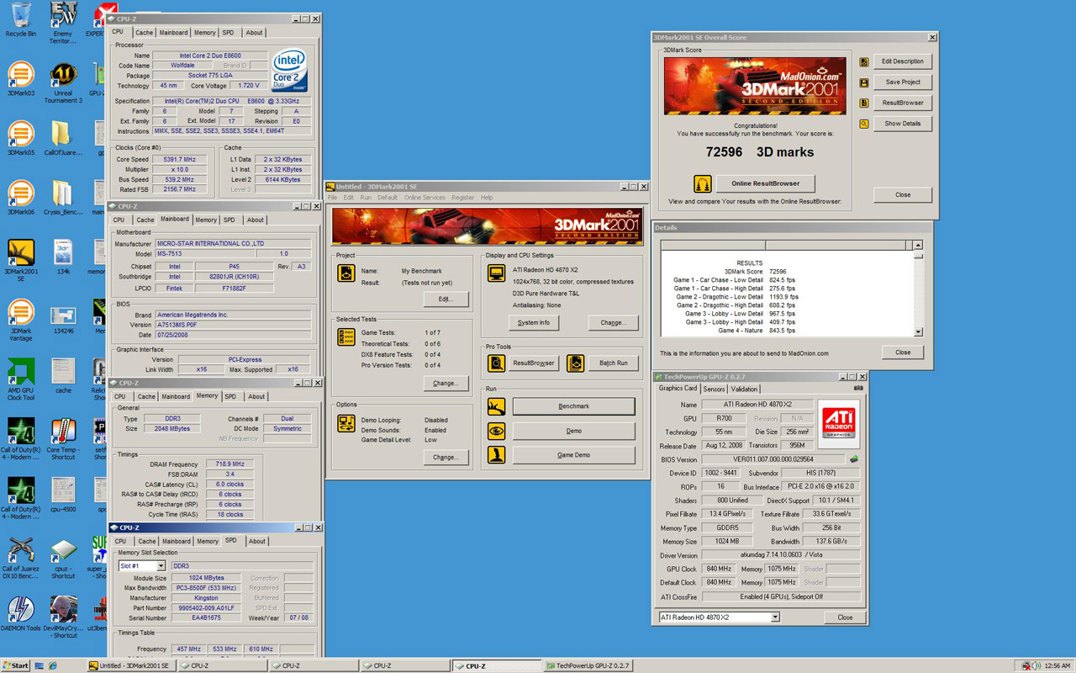Click the System Info button in 3DMark2001
1076x673 pixels.
[534, 322]
